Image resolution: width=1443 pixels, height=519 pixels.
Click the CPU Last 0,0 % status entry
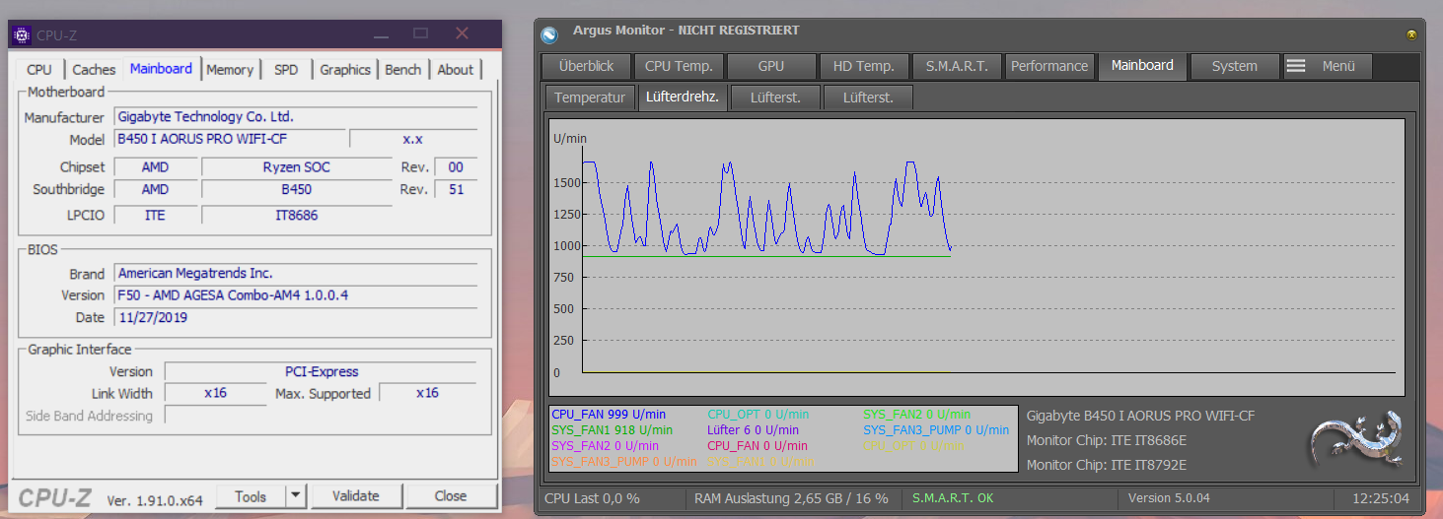(x=593, y=498)
